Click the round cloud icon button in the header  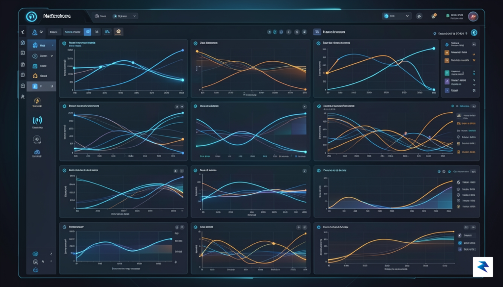[419, 16]
